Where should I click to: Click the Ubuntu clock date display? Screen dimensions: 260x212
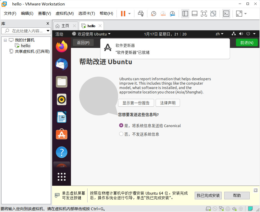[x=165, y=34]
